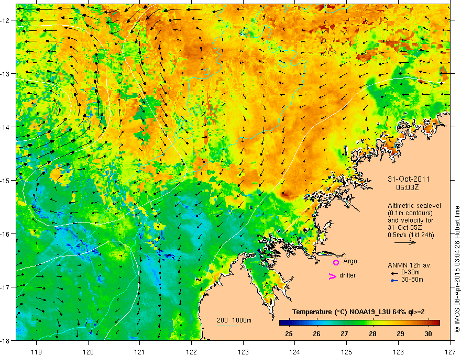Click the '200 1000m' bathymetry label
Screen dimensions: 461x356
click(x=234, y=320)
